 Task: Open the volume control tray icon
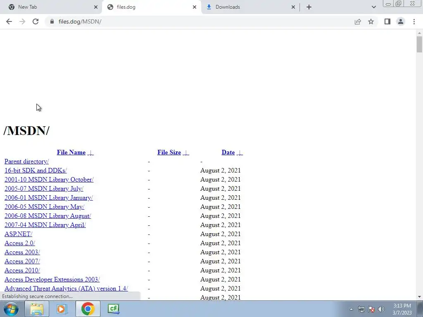[381, 309]
